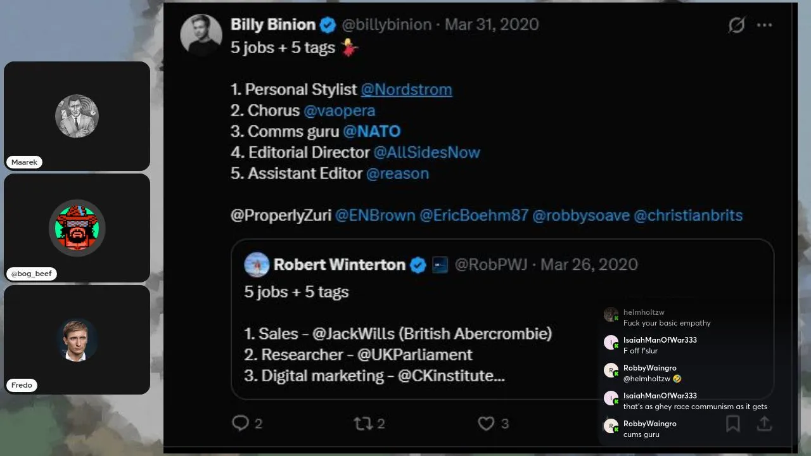
Task: Open the @NATO mention link
Action: pos(371,132)
